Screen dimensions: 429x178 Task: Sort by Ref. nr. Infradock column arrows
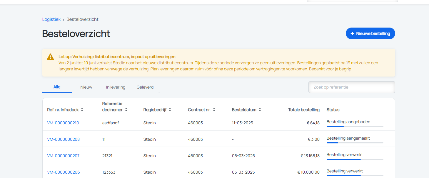click(x=82, y=110)
